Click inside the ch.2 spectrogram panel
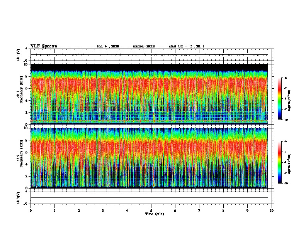The image size is (306, 236). [x=149, y=158]
